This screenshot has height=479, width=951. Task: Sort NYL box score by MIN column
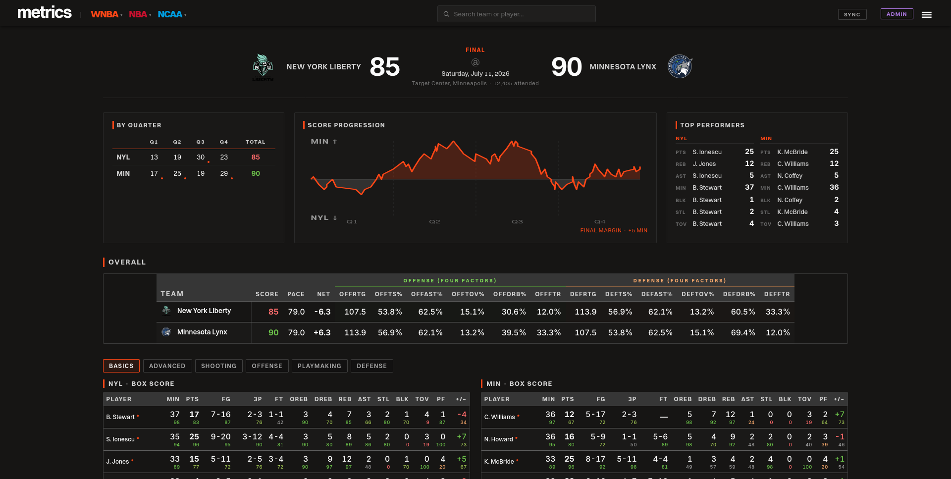pos(173,399)
